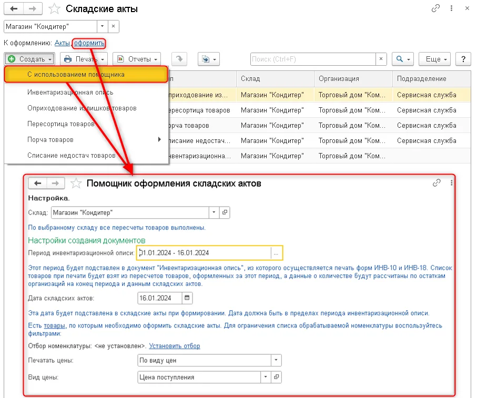Choose Пересортица товаров from the Создать menu

pos(61,124)
